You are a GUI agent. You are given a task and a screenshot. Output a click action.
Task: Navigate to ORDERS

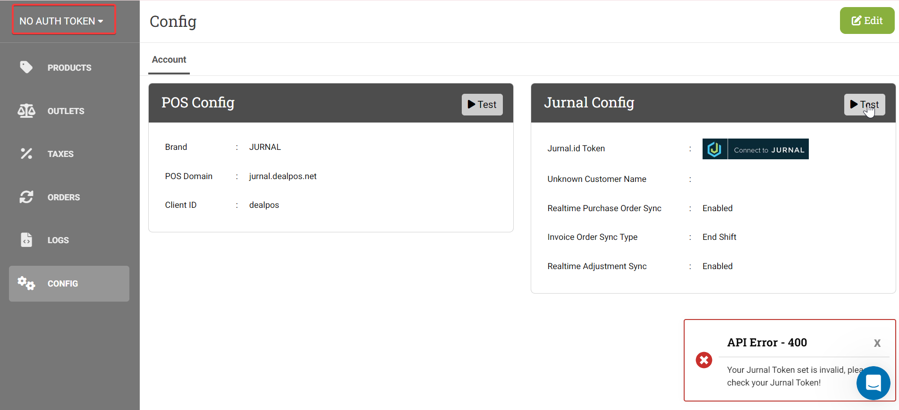pos(64,197)
